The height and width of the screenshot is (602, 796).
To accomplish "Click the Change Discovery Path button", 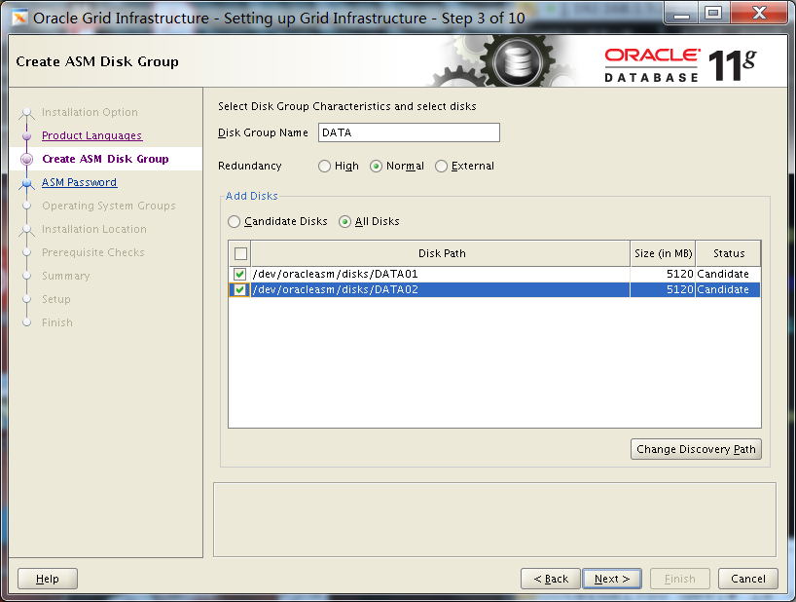I will coord(696,449).
